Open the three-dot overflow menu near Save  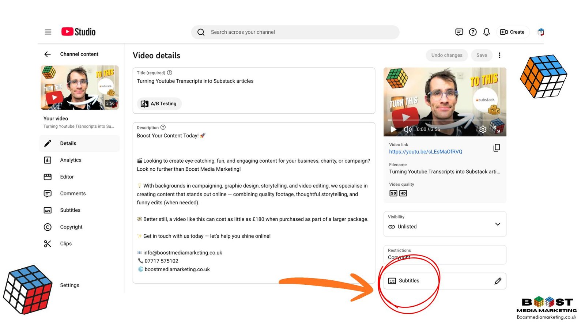(499, 55)
